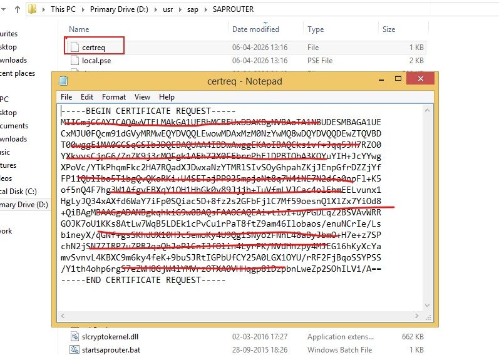Click the Windows Batch File type cell
Viewport: 499px width, 355px height.
tap(339, 350)
